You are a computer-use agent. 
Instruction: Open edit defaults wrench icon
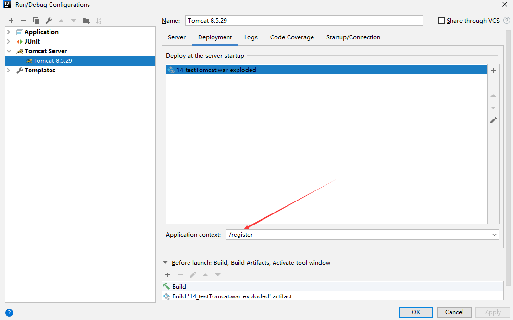(x=49, y=21)
